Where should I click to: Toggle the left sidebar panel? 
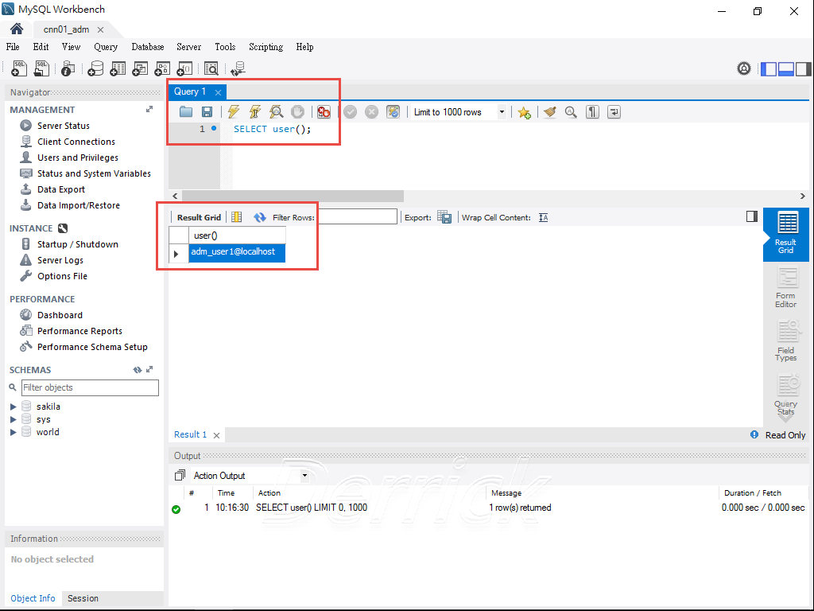(x=769, y=68)
